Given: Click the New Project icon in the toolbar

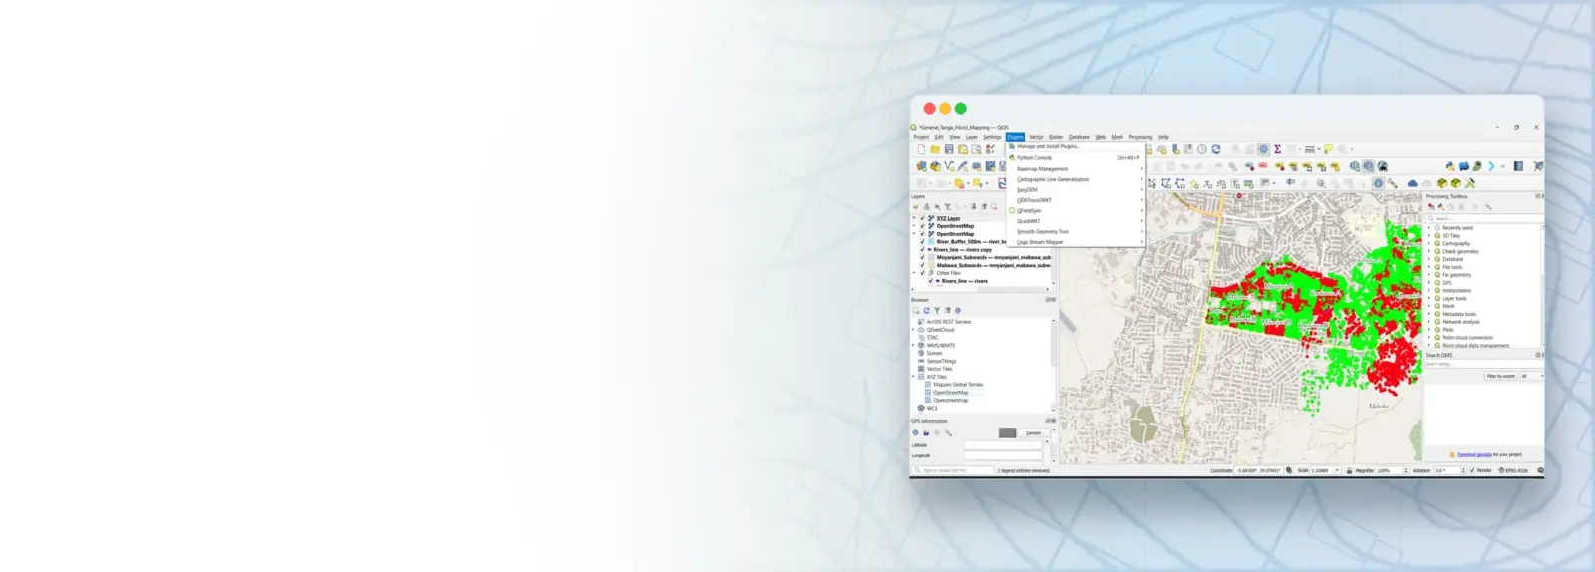Looking at the screenshot, I should point(921,149).
